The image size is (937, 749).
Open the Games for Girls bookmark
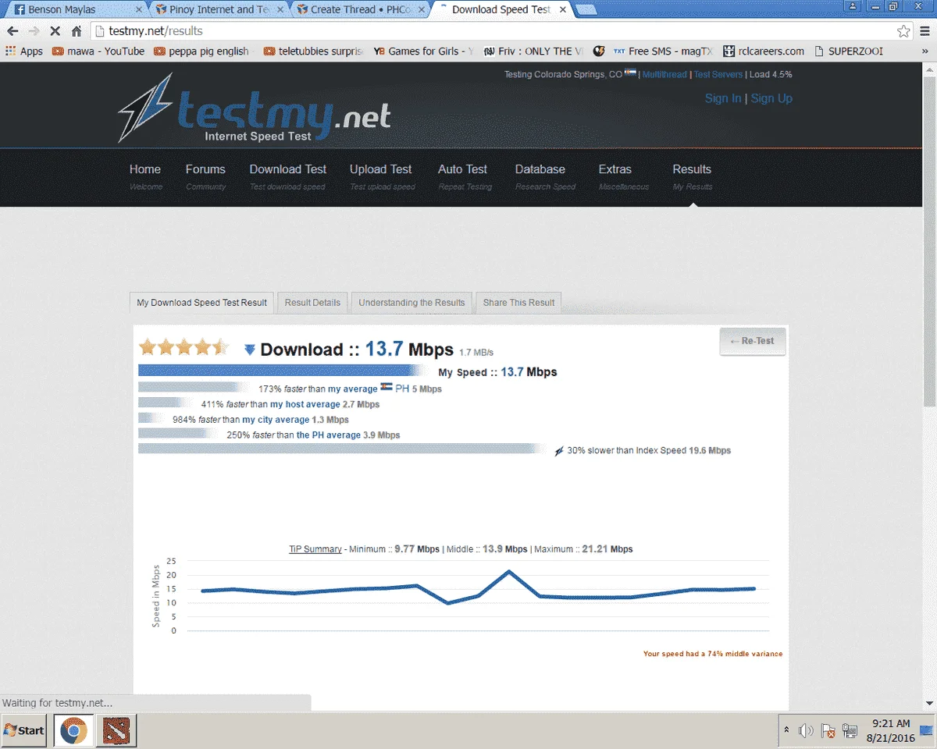tap(422, 51)
